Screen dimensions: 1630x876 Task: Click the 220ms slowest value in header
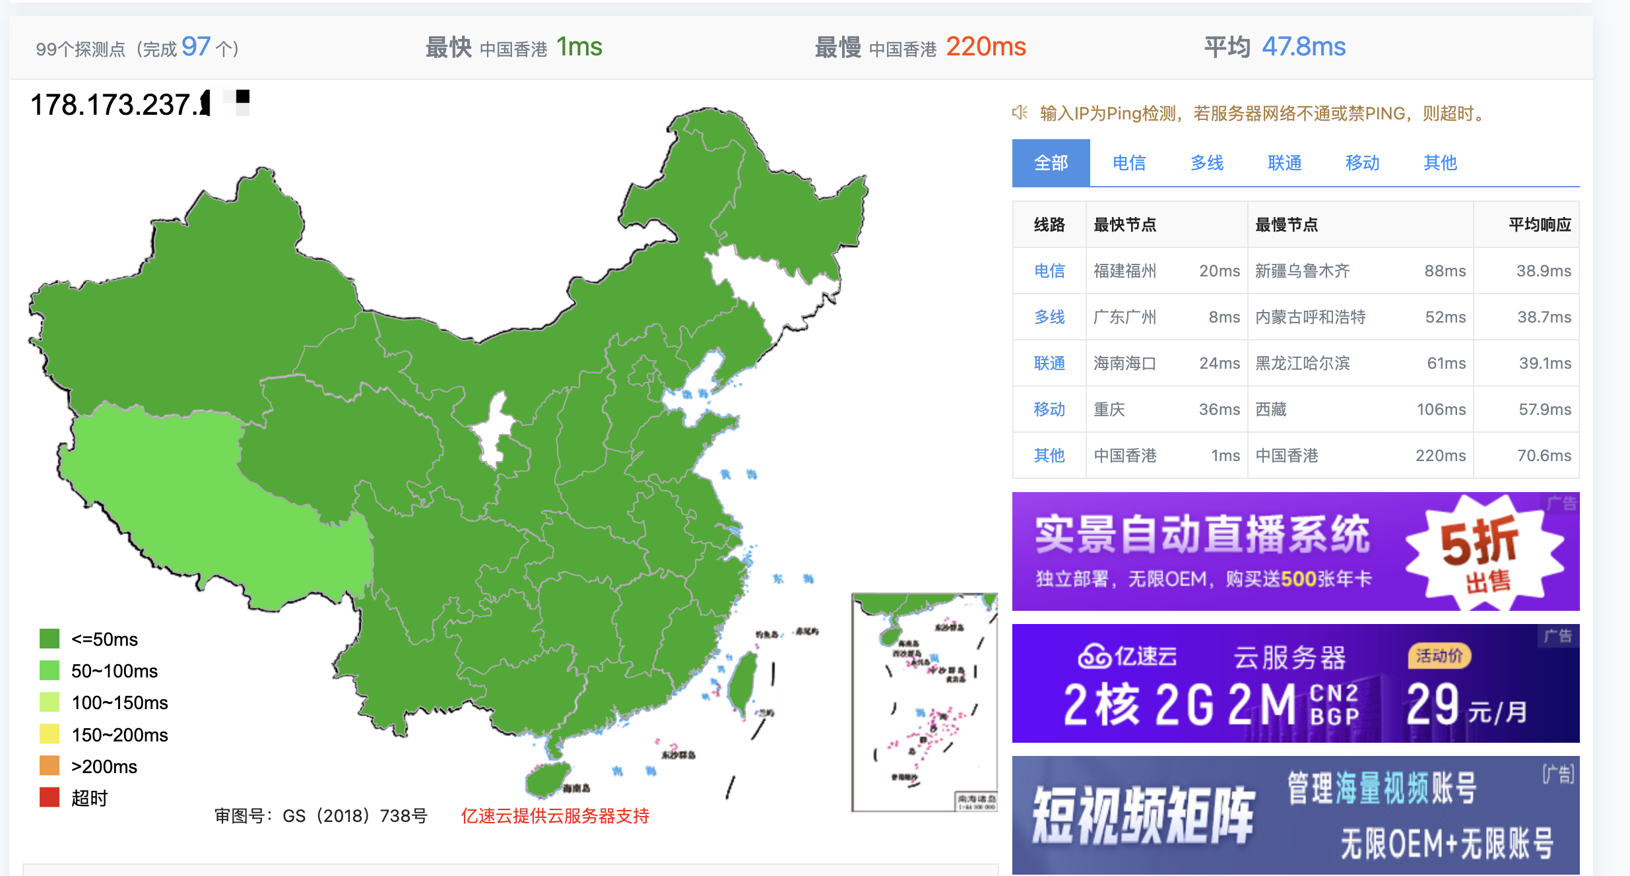pos(986,47)
